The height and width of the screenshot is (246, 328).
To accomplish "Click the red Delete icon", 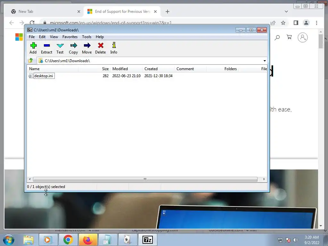I will pos(100,48).
